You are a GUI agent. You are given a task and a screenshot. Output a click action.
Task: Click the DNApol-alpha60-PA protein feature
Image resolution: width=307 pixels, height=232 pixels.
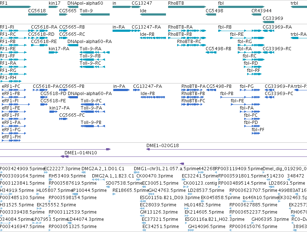tap(73, 97)
